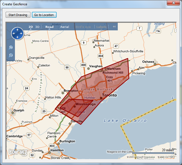This screenshot has width=182, height=165.
Task: Click the Mono Centre label
Action: (41, 41)
